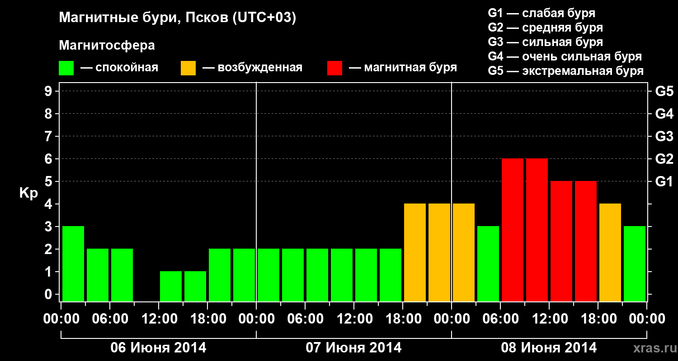Click the first orange Kp 4 bar at 18:00 on 07 Июня

[x=415, y=252]
